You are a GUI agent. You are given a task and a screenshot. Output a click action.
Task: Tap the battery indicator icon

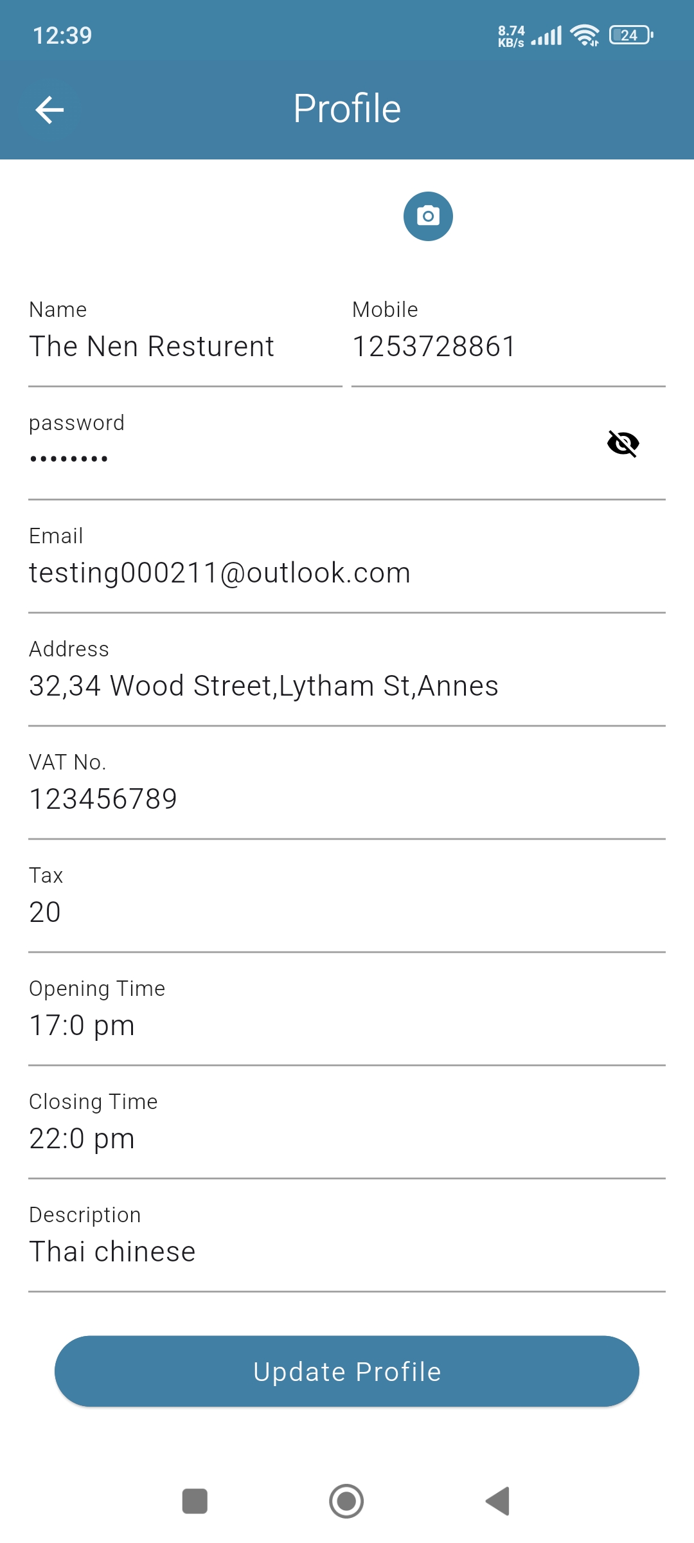tap(631, 35)
